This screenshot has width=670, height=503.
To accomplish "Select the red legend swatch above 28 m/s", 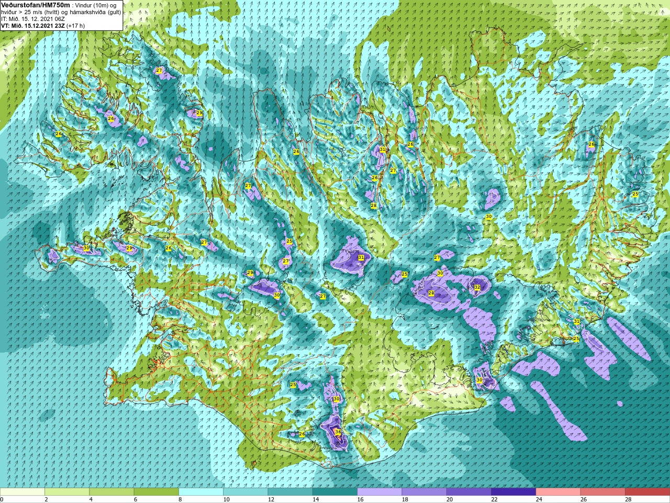I will point(647,492).
